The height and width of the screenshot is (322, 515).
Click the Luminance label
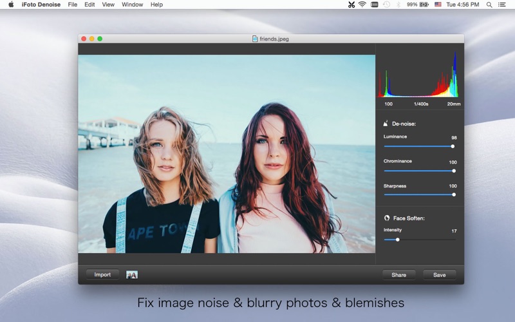[x=395, y=137]
